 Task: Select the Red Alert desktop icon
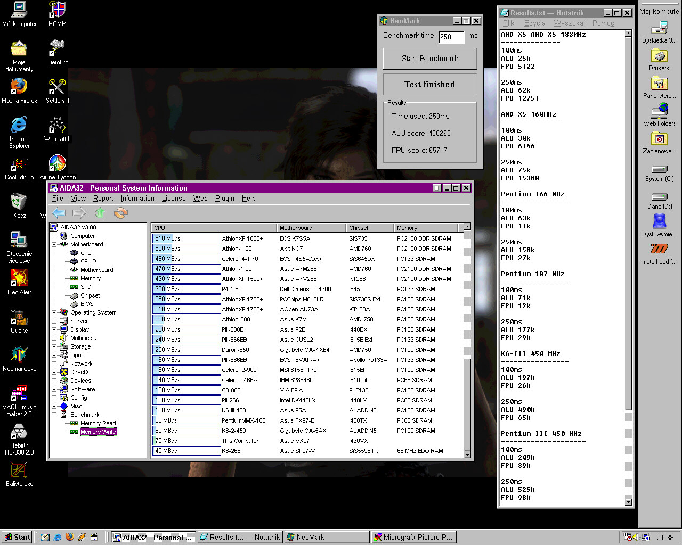point(19,282)
